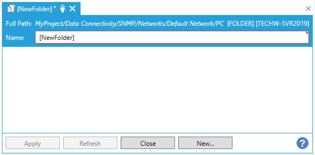Screen dimensions: 315x155
Task: Open help via the blue question mark icon
Action: pyautogui.click(x=302, y=143)
